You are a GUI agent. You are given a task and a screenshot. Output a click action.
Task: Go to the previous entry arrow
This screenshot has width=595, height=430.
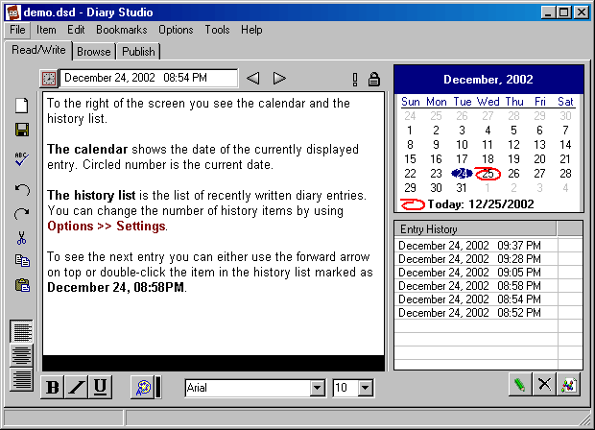pyautogui.click(x=253, y=78)
